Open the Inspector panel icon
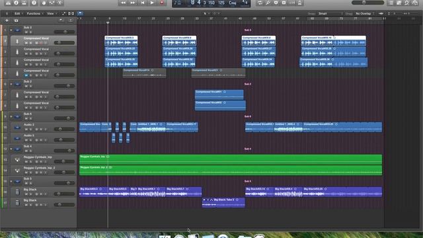 tap(16, 3)
